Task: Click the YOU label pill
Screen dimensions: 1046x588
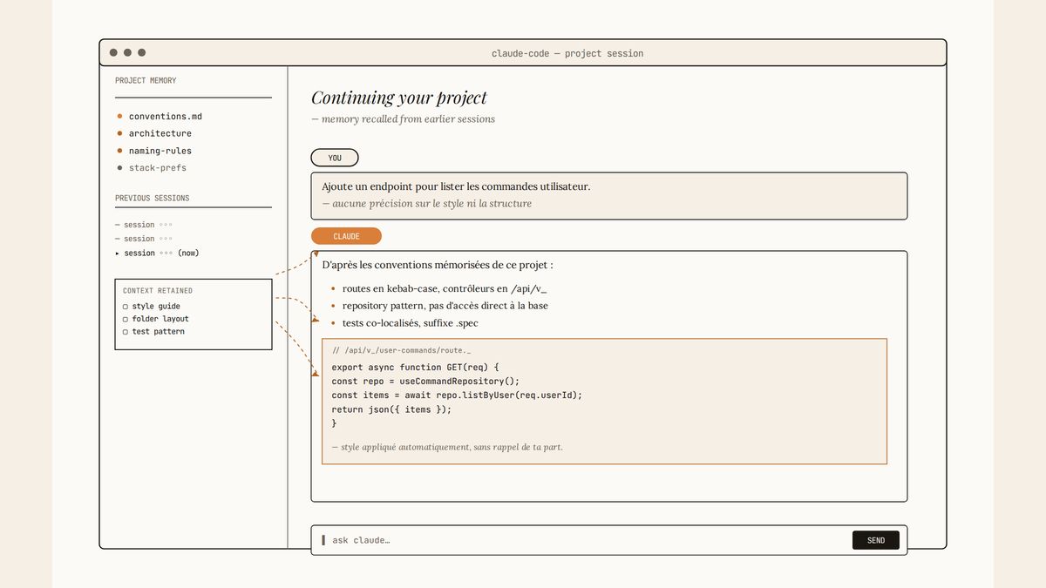Action: point(335,159)
